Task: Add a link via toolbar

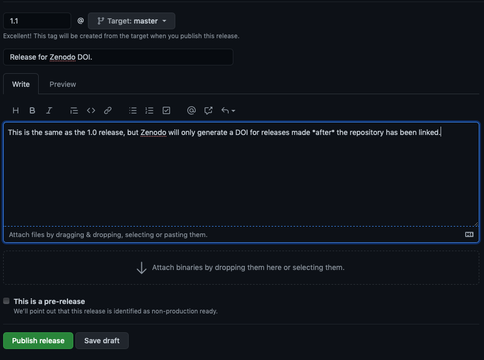Action: coord(108,110)
